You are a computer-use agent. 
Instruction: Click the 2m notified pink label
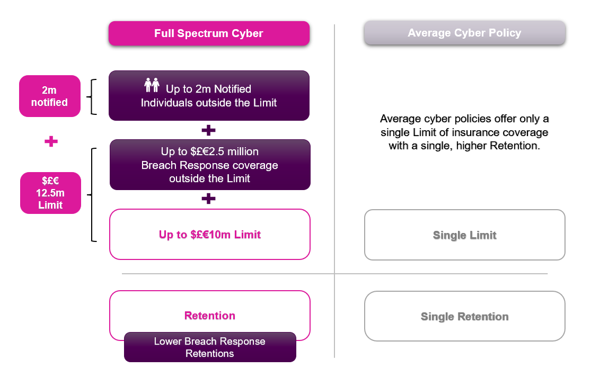[50, 96]
